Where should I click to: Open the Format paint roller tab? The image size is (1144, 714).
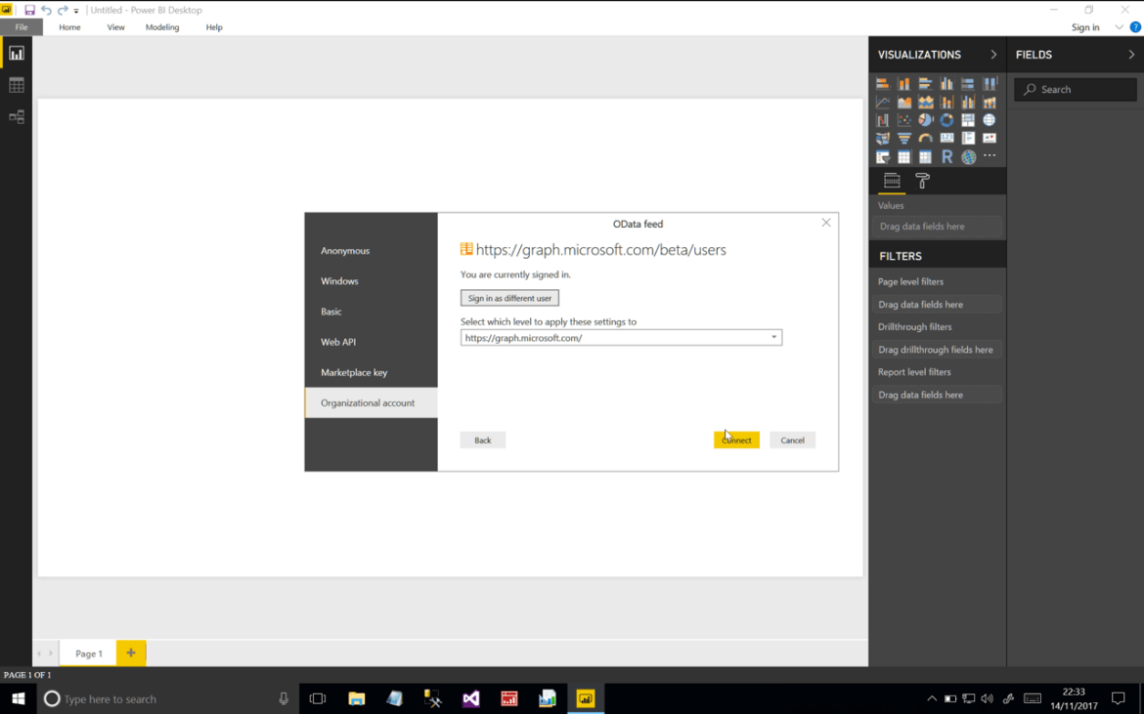pyautogui.click(x=922, y=181)
